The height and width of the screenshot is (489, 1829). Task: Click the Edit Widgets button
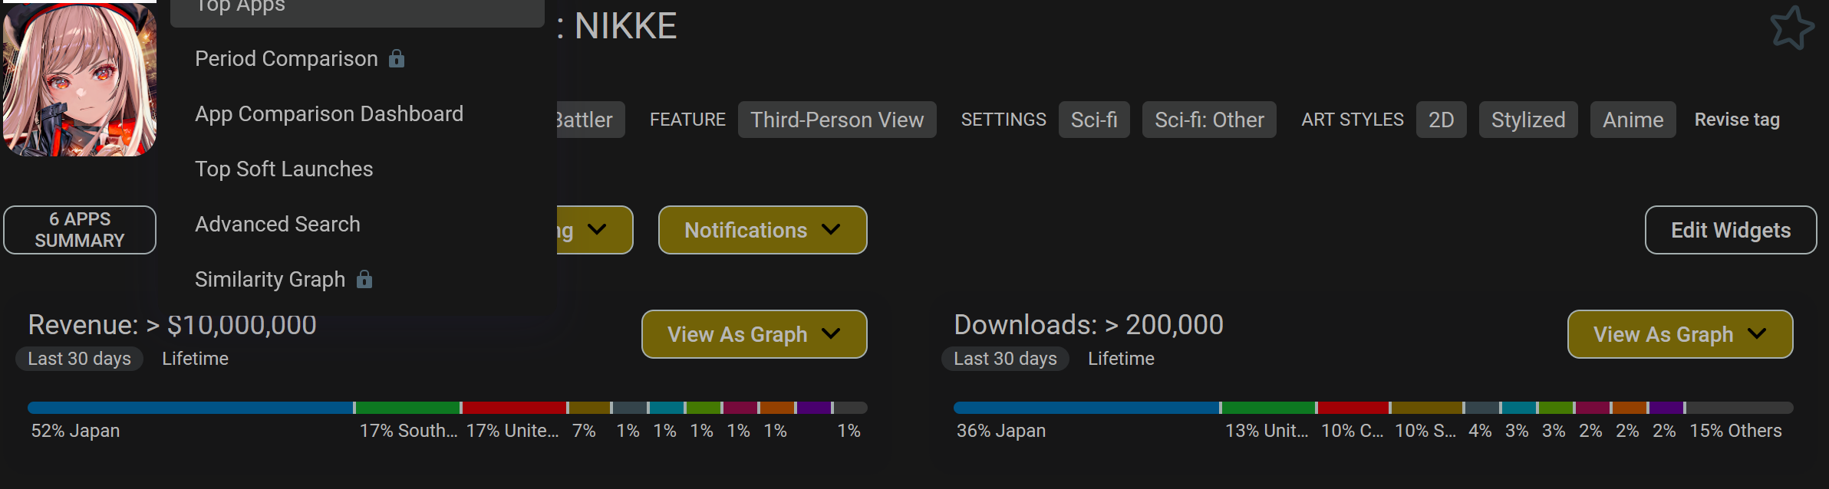1731,230
